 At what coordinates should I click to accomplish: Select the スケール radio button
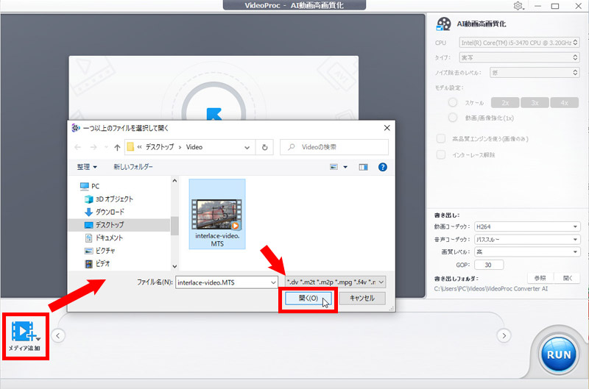[x=453, y=102]
